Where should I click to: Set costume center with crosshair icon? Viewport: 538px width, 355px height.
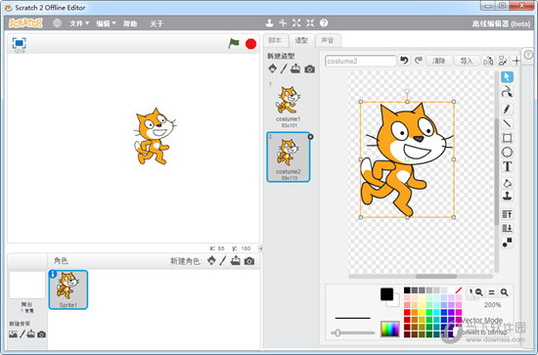click(516, 61)
